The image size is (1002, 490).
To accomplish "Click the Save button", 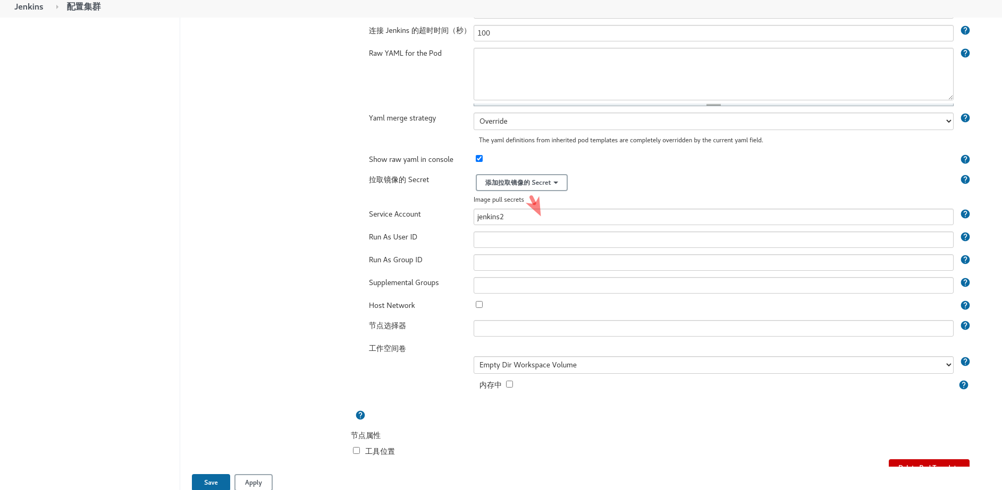I will [x=210, y=482].
